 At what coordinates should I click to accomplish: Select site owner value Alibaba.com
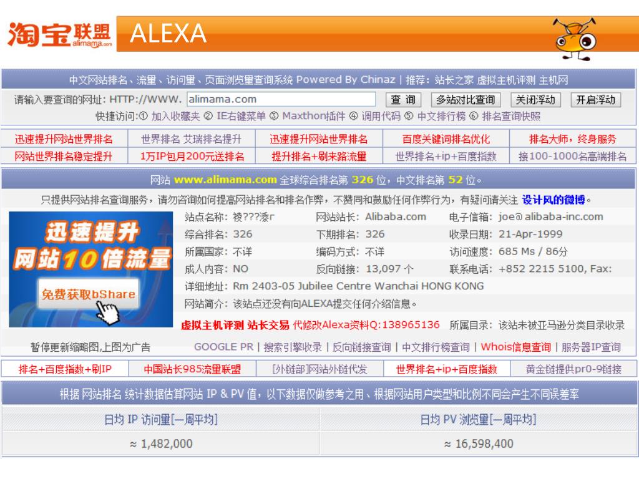coord(395,216)
